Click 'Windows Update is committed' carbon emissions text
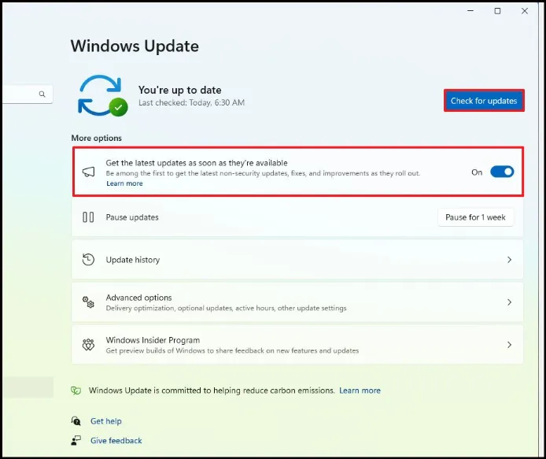Viewport: 546px width, 459px height. (212, 391)
